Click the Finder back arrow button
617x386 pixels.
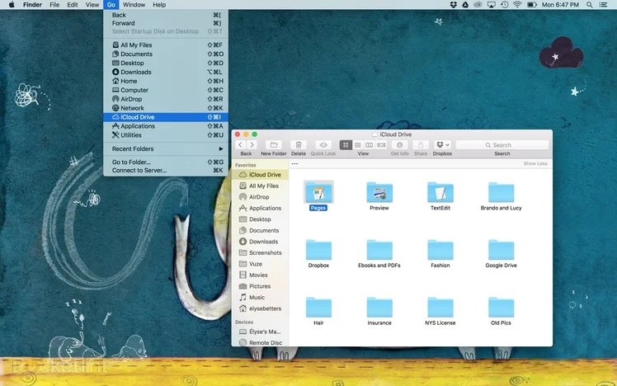[242, 145]
